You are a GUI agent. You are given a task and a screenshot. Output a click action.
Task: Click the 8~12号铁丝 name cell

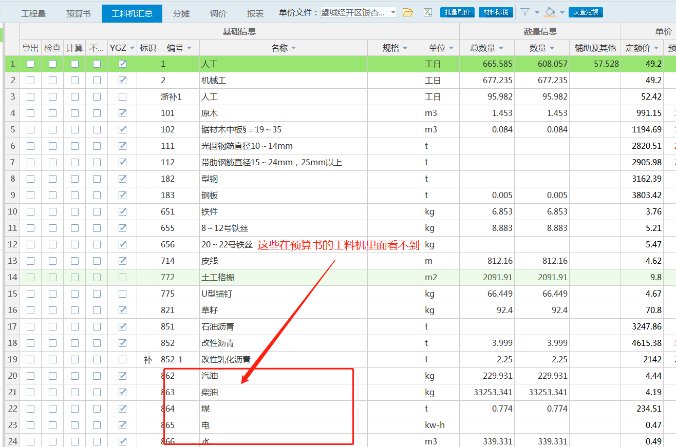point(284,228)
